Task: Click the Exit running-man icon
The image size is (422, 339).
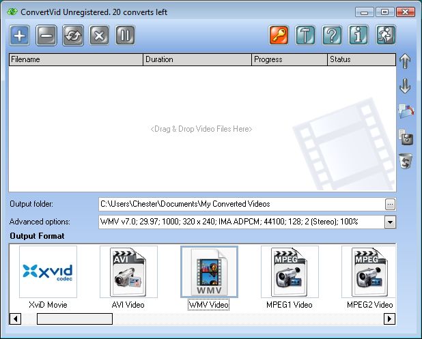Action: click(x=386, y=35)
